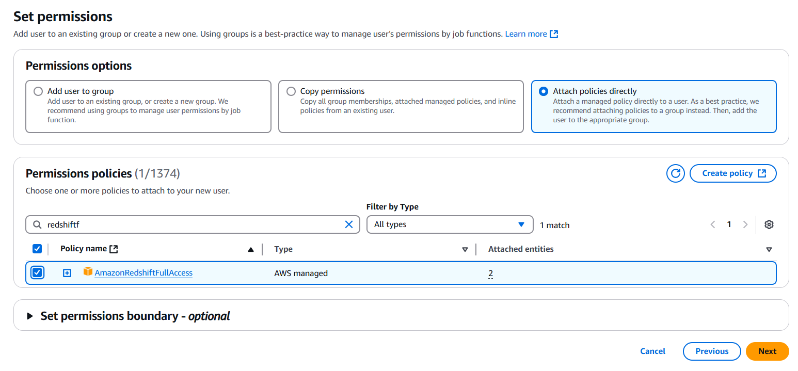Click the orange AWS managed policy cube icon
This screenshot has width=798, height=371.
[88, 271]
